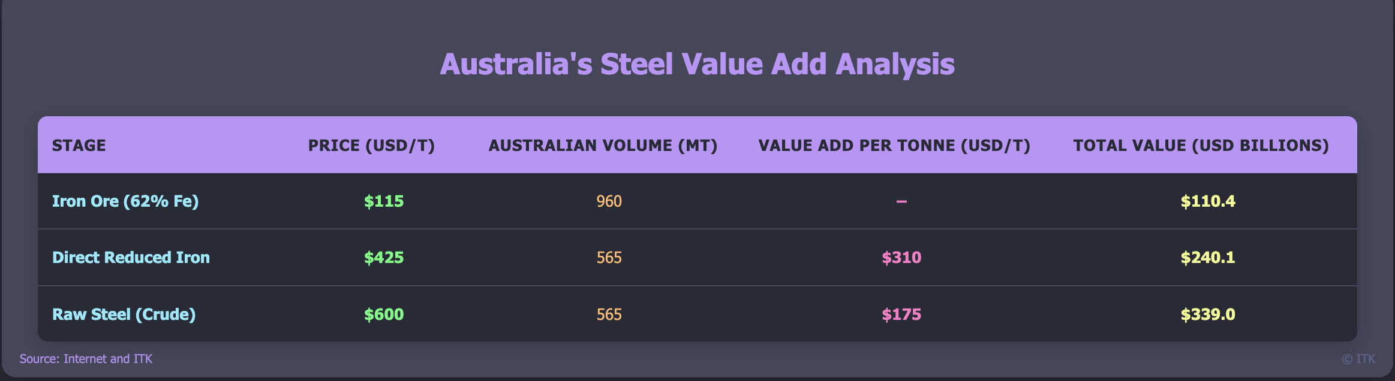Screen dimensions: 1395x381
Task: Click the Source: Internet and ITK text
Action: [x=86, y=359]
